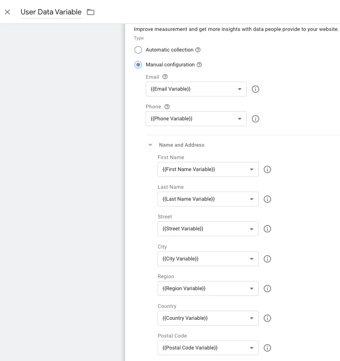Select the Automatic collection option

click(138, 50)
